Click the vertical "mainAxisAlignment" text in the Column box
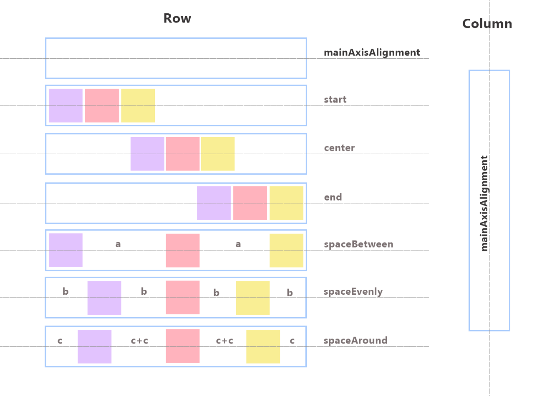This screenshot has height=396, width=542. (484, 203)
